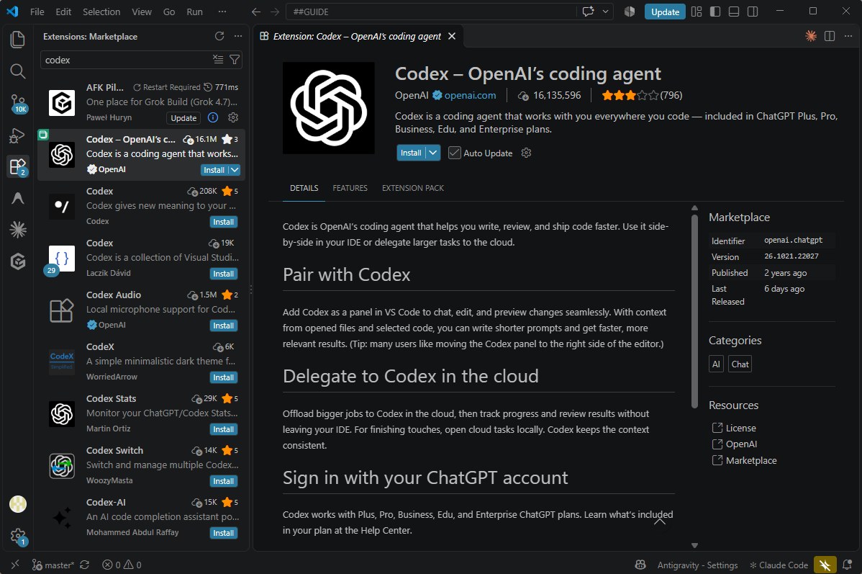Image resolution: width=862 pixels, height=574 pixels.
Task: Toggle the bottom panel visibility
Action: click(734, 12)
